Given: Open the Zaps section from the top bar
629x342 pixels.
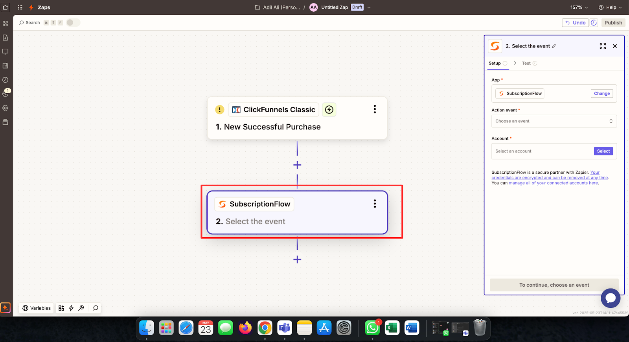Looking at the screenshot, I should (40, 7).
